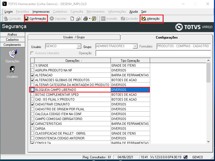Click the Confirmação save disk icon
215x161 pixels.
coord(26,19)
